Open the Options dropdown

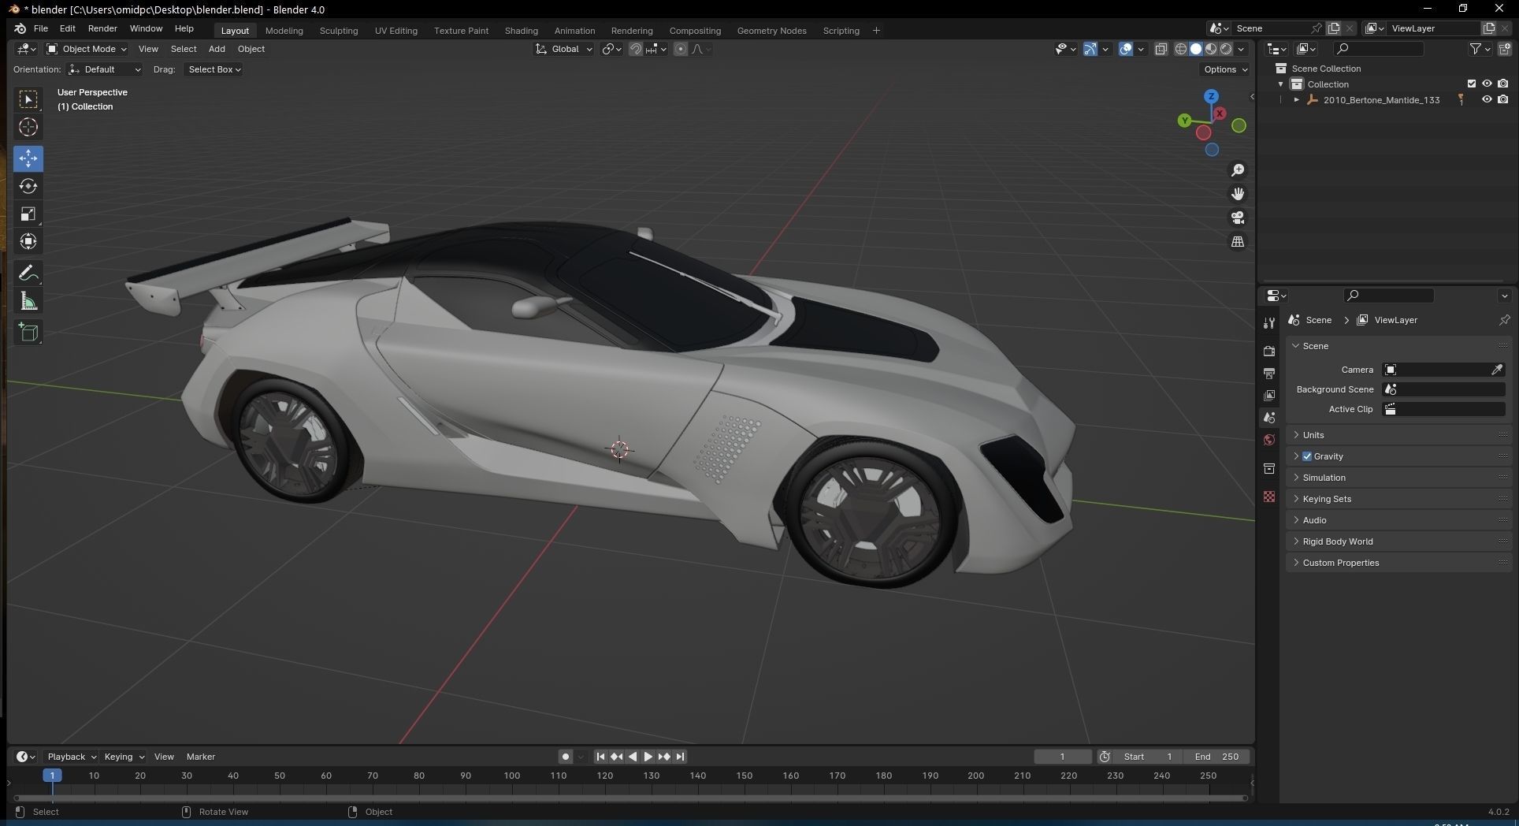(x=1225, y=69)
